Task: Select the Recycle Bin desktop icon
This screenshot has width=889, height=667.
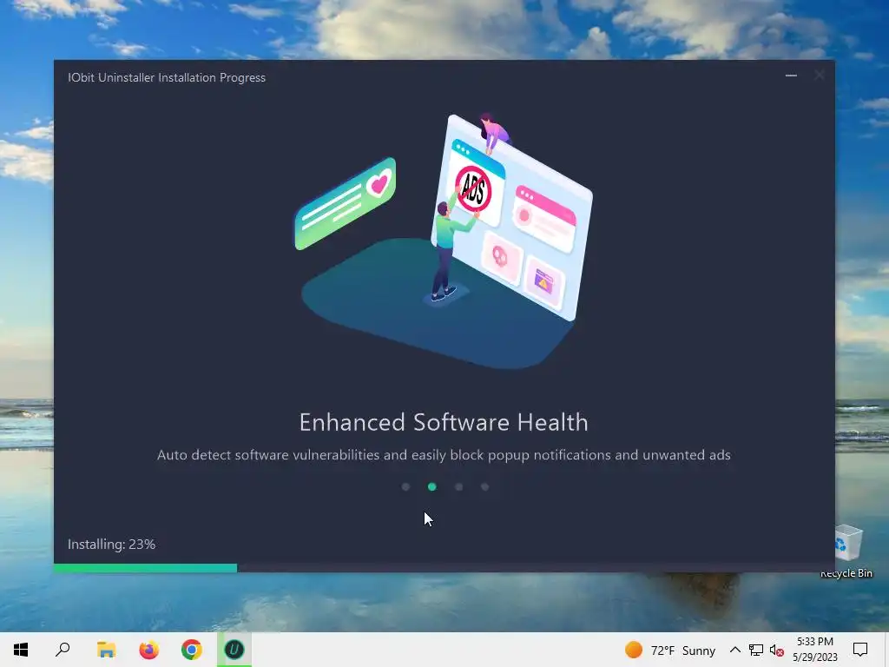Action: 847,551
